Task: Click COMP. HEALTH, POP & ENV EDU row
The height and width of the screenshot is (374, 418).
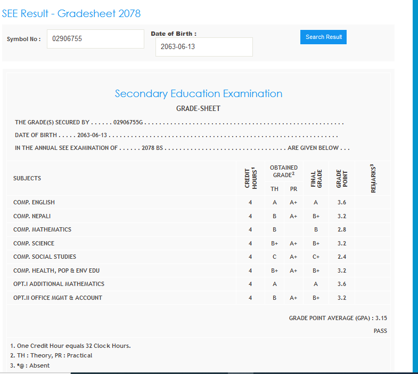Action: 56,270
